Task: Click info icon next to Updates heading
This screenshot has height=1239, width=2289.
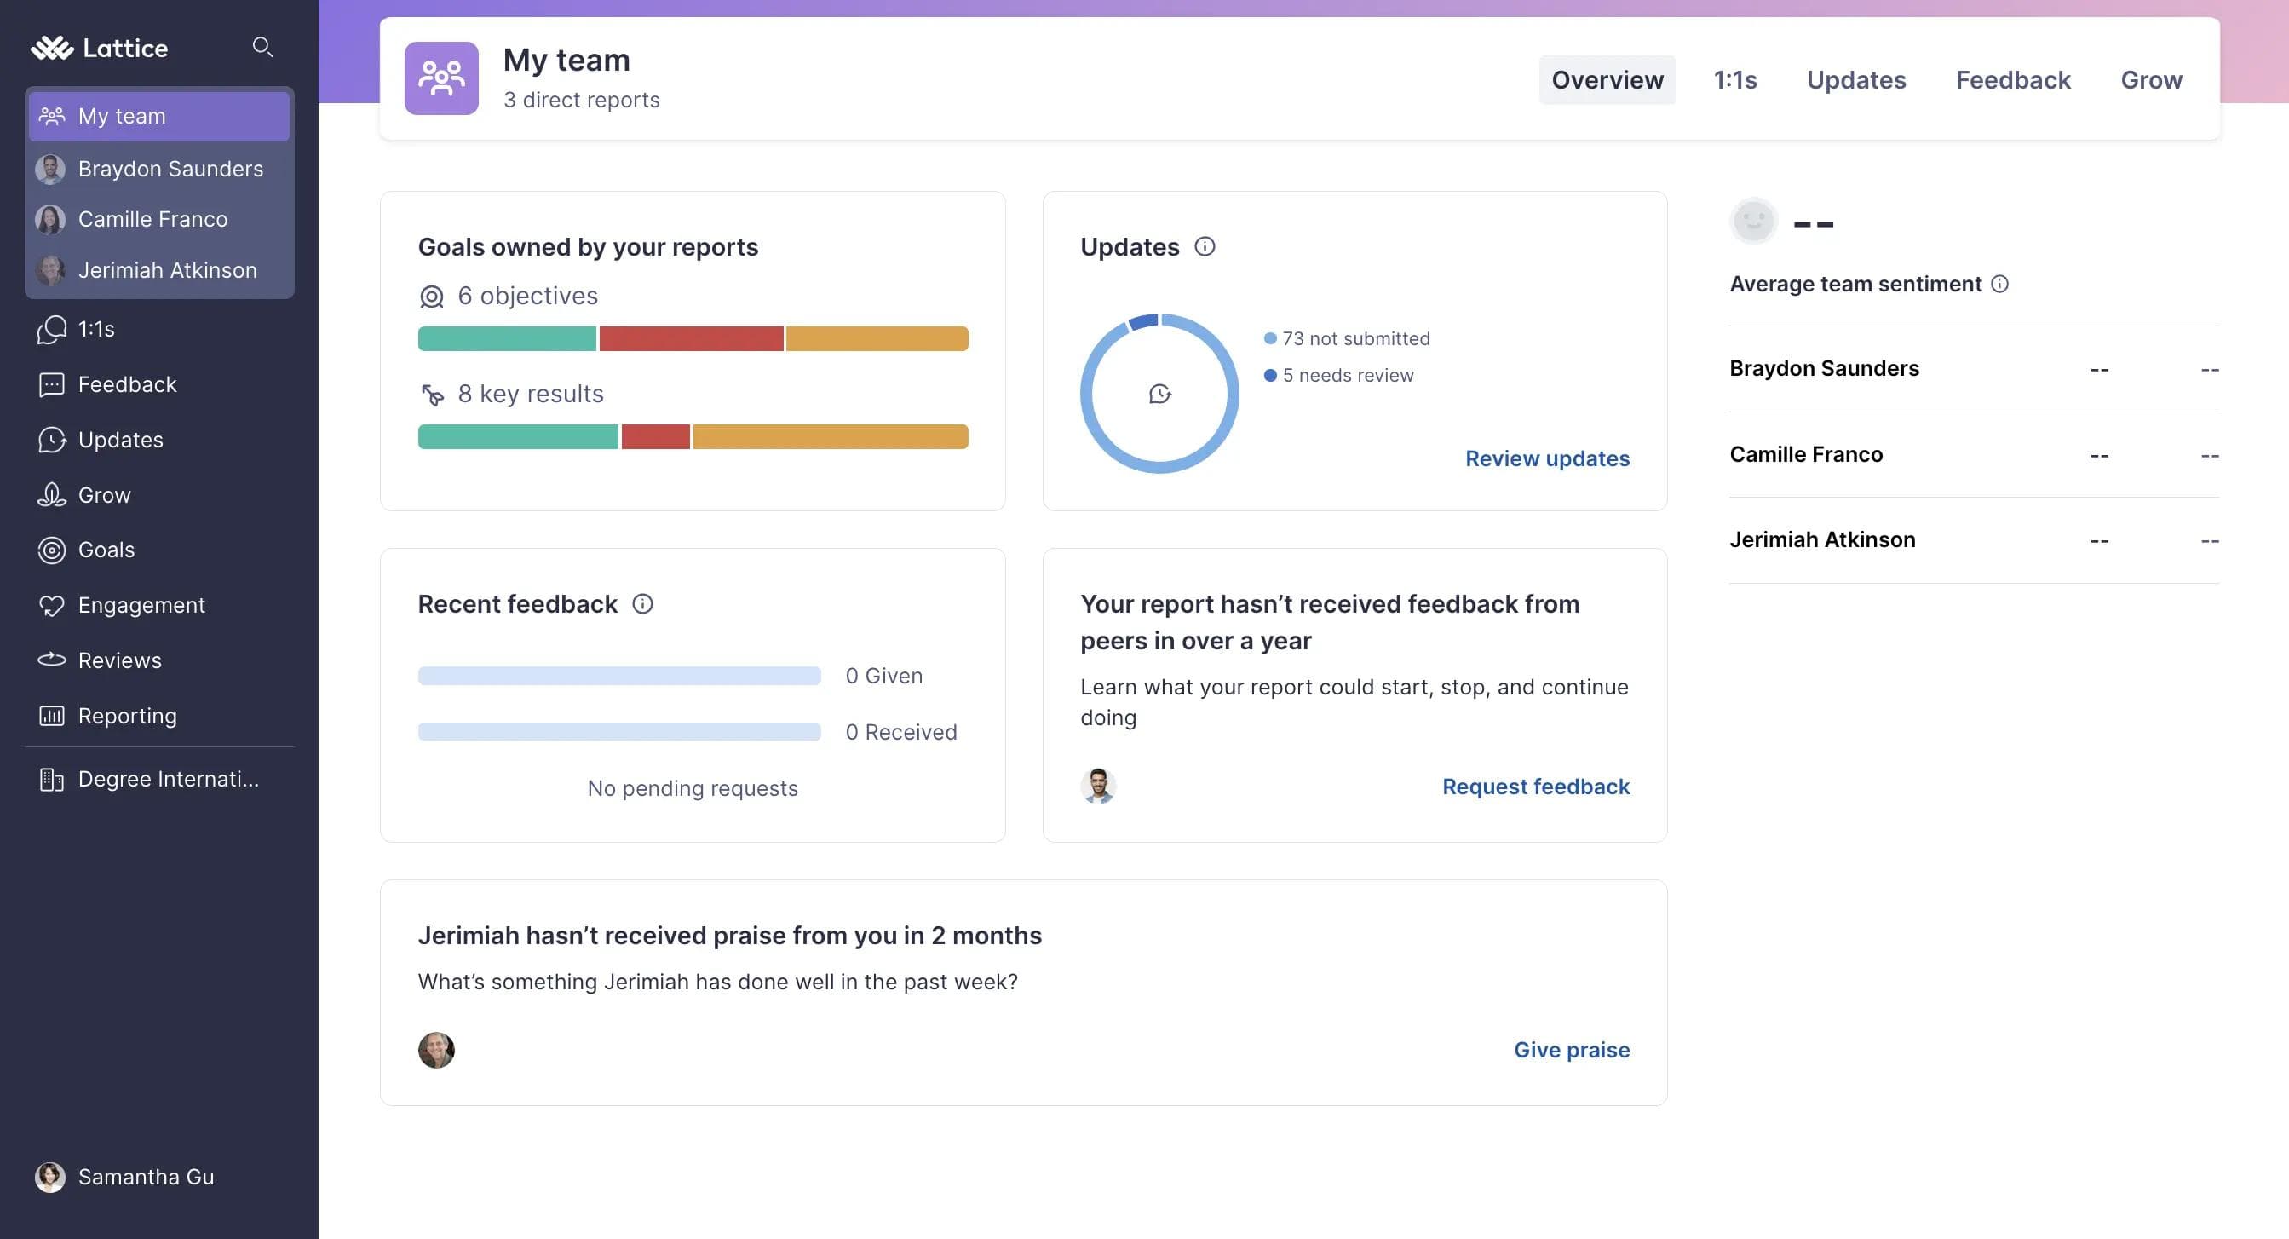Action: point(1204,247)
